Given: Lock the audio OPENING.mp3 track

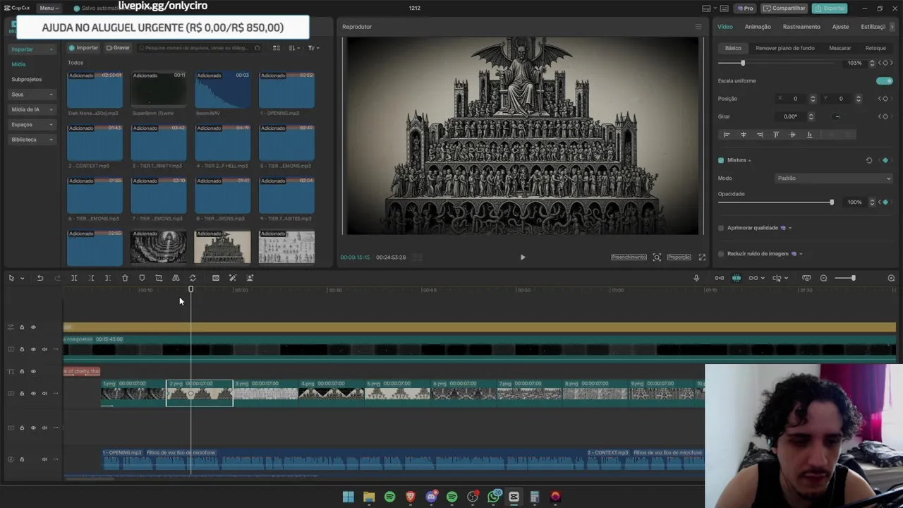Looking at the screenshot, I should [x=22, y=459].
